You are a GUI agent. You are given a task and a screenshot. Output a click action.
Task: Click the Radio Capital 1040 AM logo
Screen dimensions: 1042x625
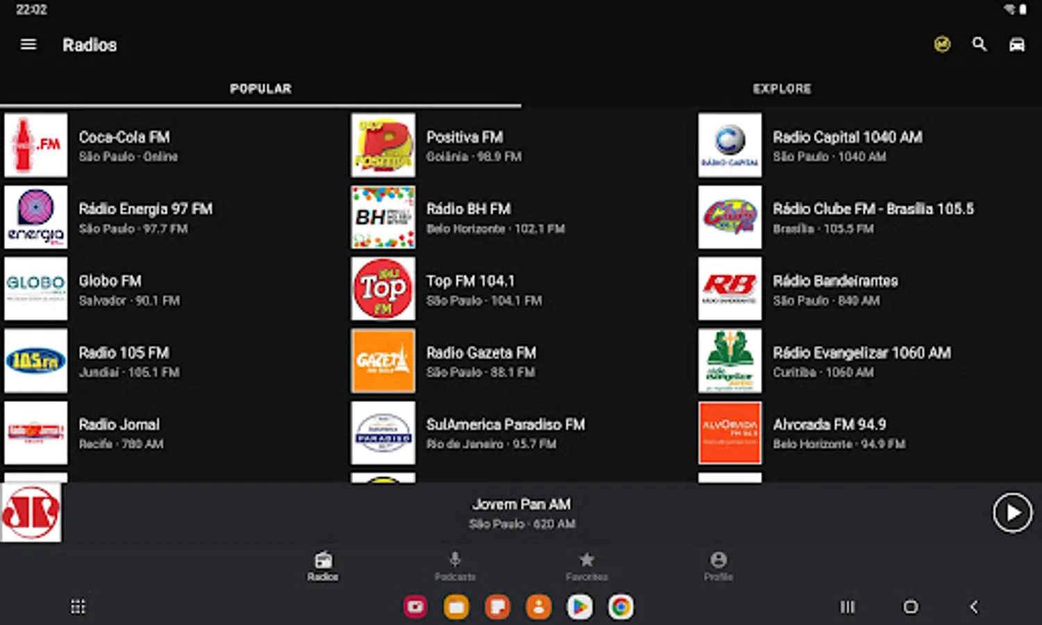[x=730, y=145]
